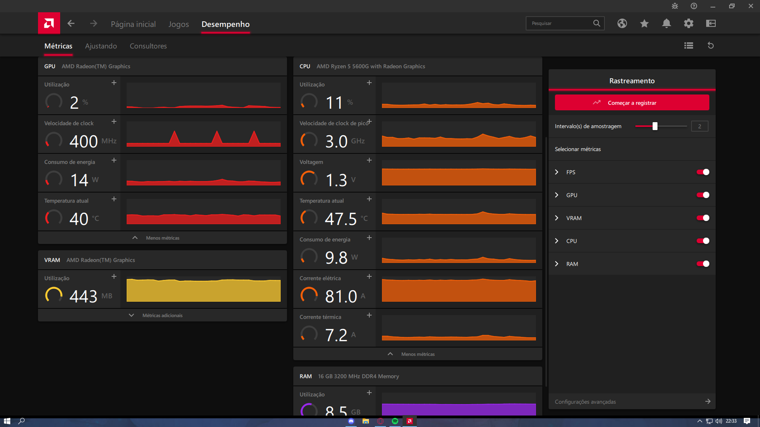The width and height of the screenshot is (760, 427).
Task: Add GPU Utilização metric with plus
Action: pos(114,83)
